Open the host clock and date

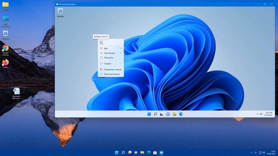271,153
